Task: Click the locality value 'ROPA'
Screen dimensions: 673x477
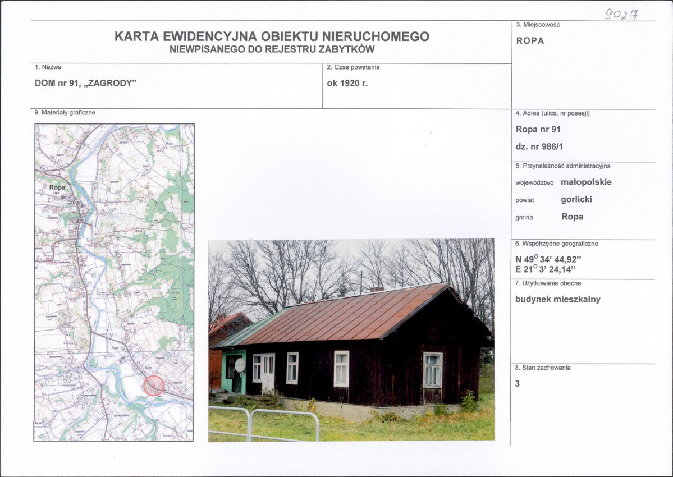Action: click(530, 41)
